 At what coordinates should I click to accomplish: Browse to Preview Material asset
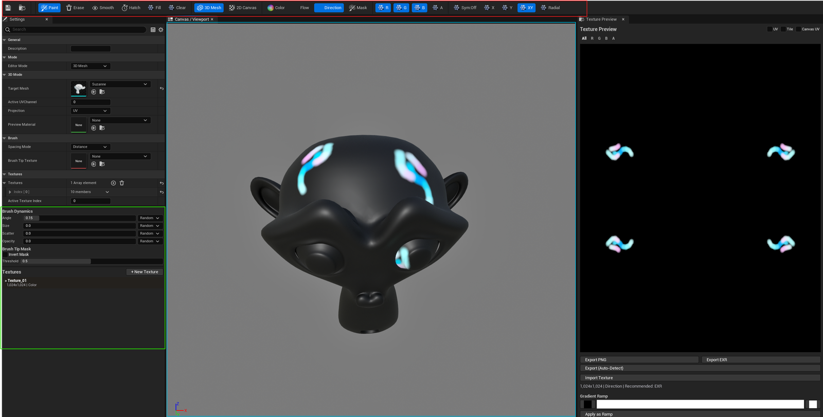point(102,128)
